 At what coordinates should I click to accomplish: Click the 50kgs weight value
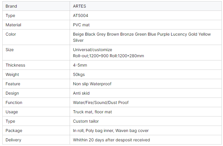click(x=79, y=74)
